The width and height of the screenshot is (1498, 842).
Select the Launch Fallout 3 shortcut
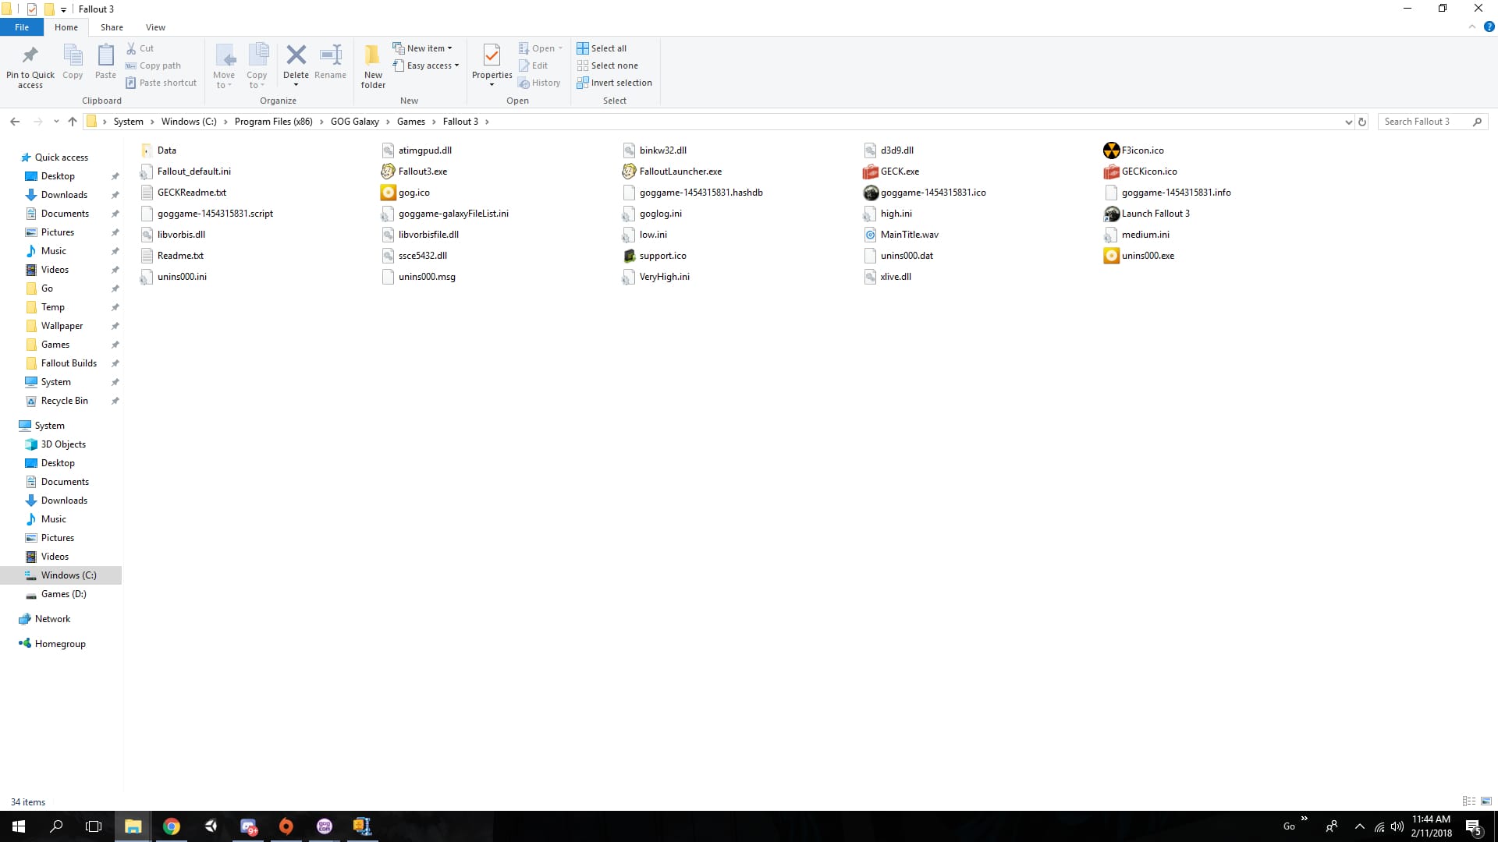click(1147, 214)
